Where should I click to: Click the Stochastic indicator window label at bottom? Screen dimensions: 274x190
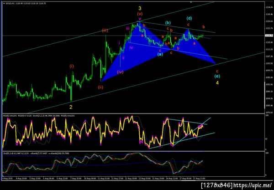tap(36, 154)
